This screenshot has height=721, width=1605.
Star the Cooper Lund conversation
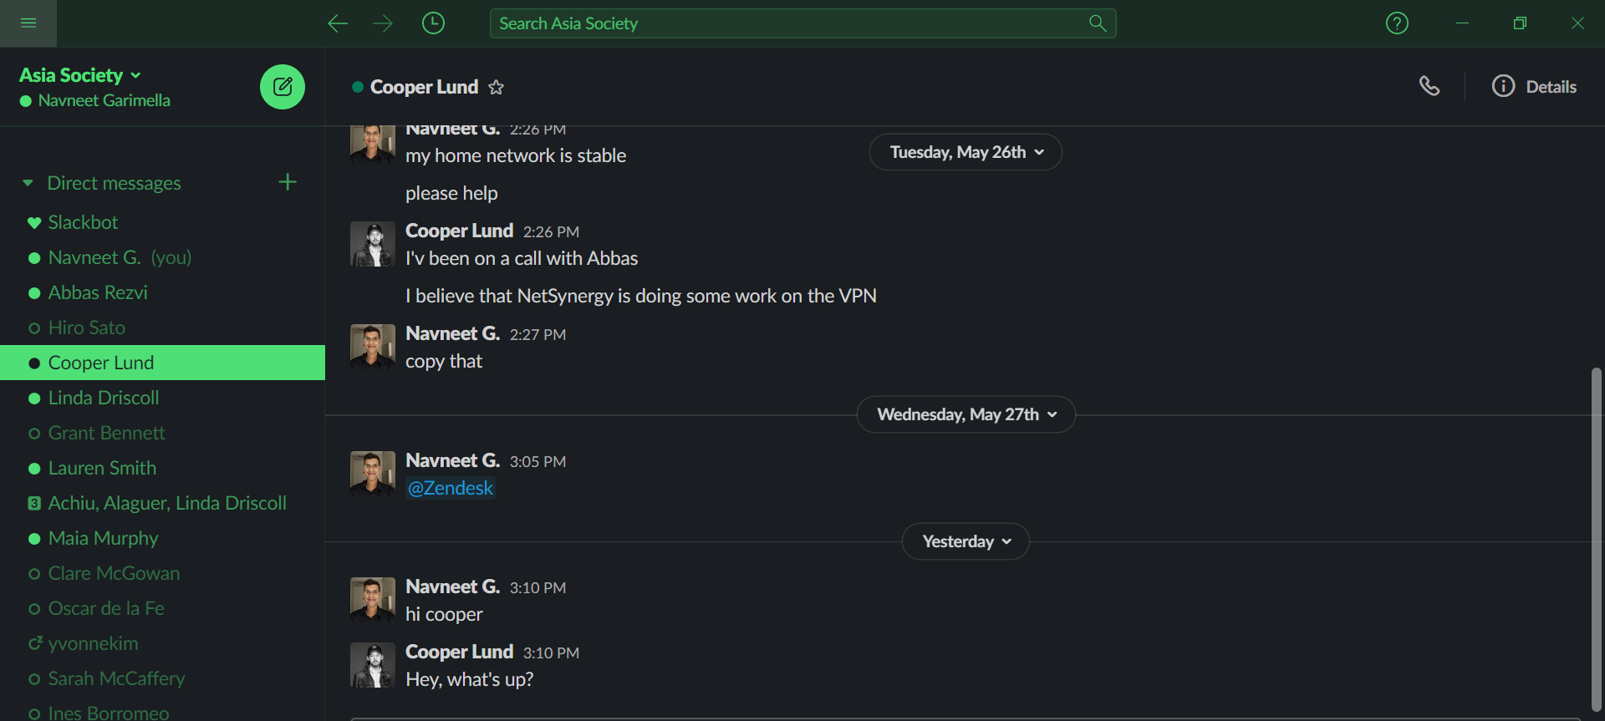[496, 87]
